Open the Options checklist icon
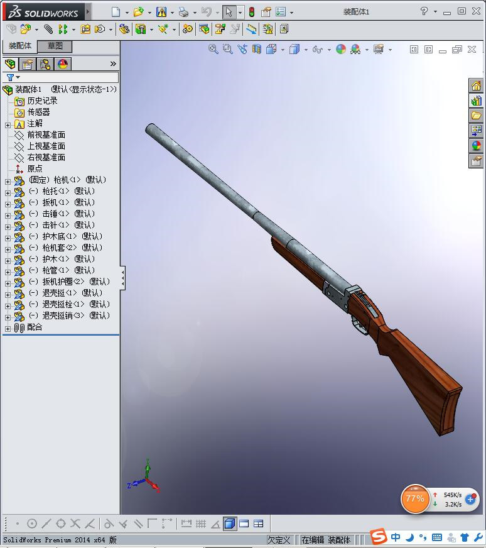 pos(281,12)
